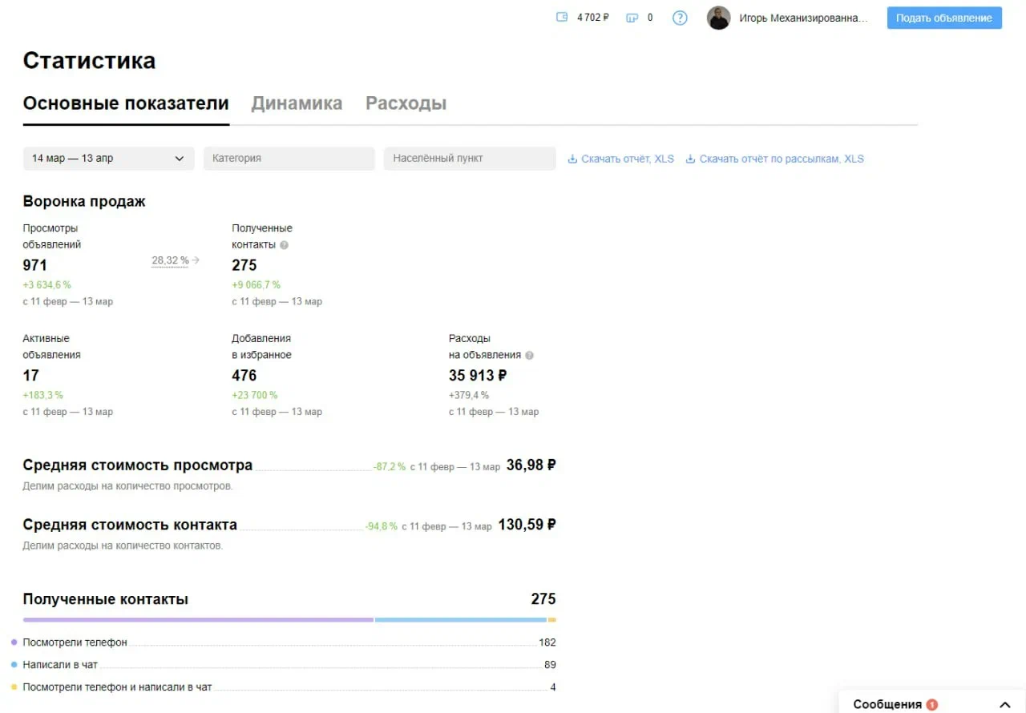Click the -87,2 % view cost change
This screenshot has height=713, width=1026.
[x=390, y=466]
